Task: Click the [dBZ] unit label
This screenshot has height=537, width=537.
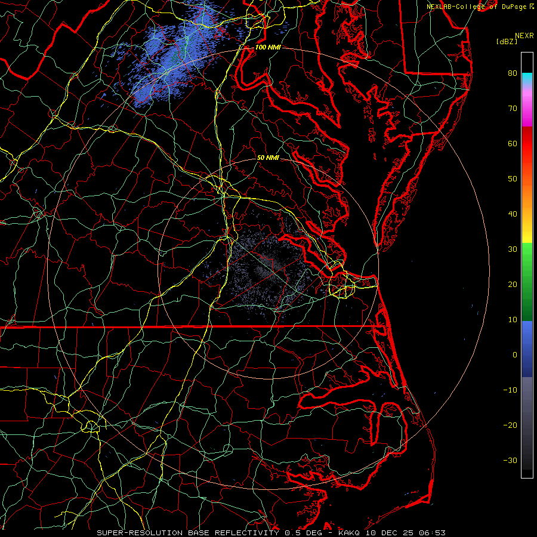Action: pos(507,42)
